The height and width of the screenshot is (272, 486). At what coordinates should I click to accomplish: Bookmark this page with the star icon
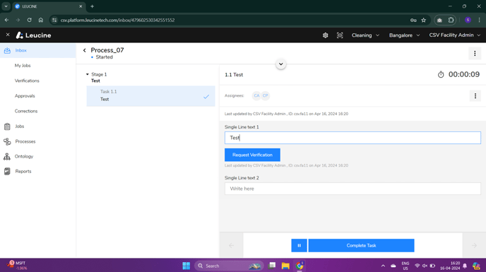click(424, 20)
